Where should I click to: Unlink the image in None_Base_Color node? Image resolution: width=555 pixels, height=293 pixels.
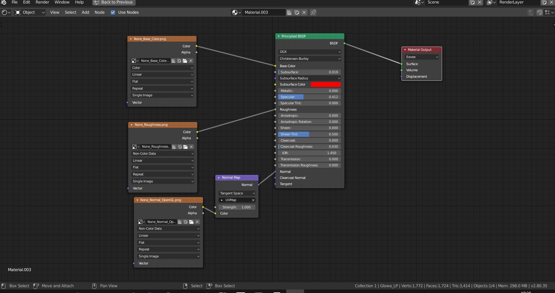(x=191, y=61)
